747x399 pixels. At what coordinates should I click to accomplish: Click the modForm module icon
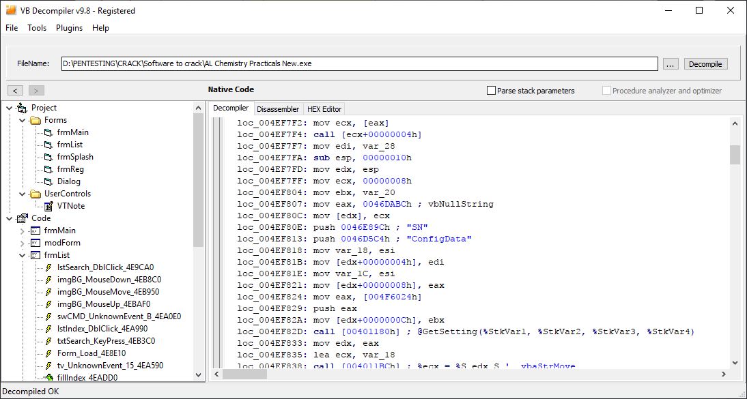pyautogui.click(x=36, y=243)
